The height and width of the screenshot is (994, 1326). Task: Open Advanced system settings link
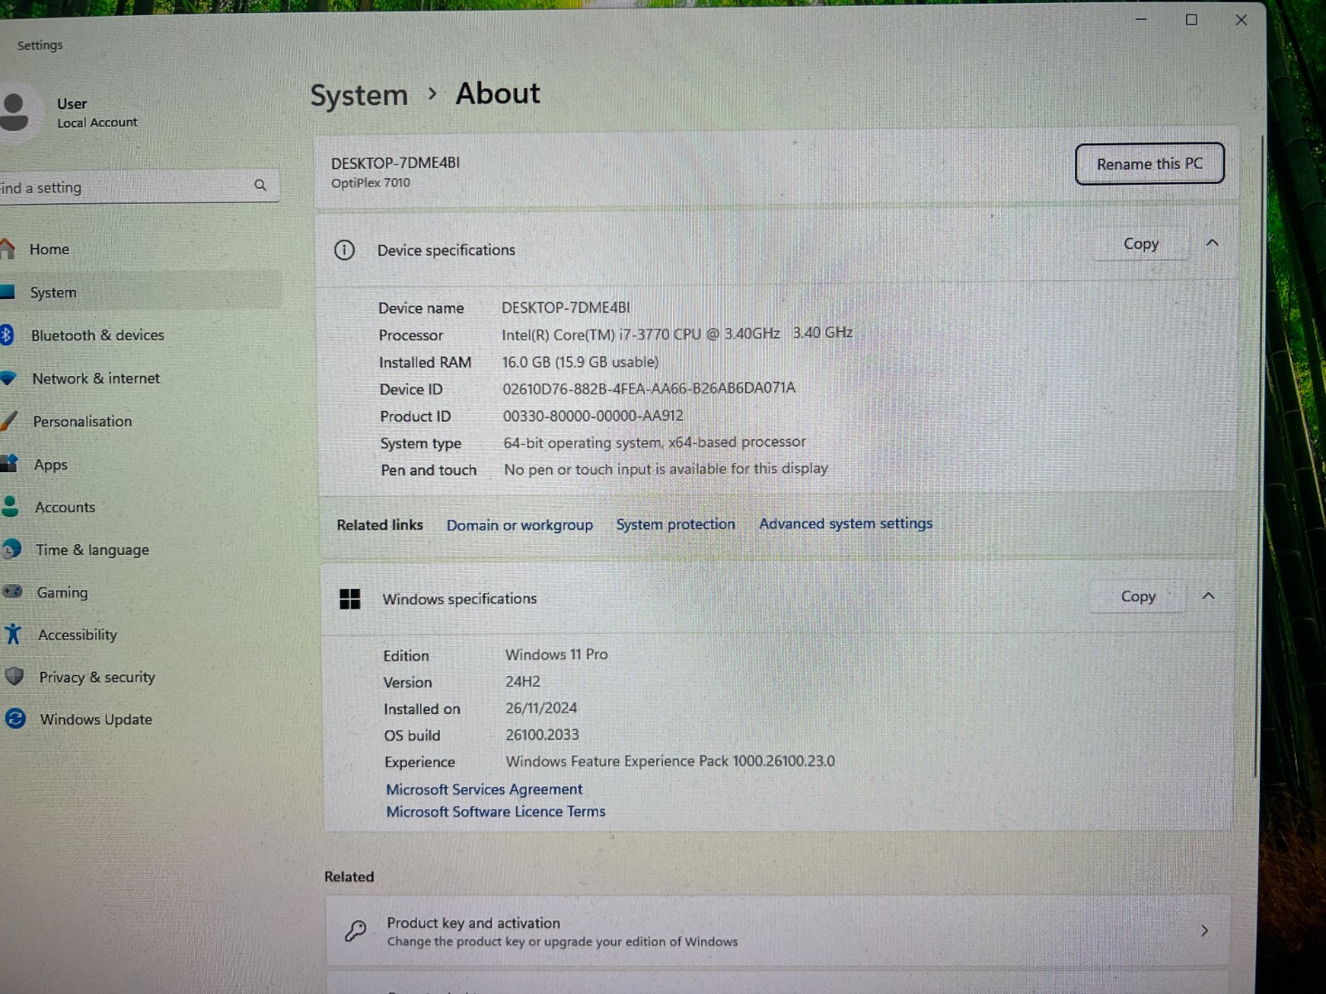pyautogui.click(x=845, y=524)
